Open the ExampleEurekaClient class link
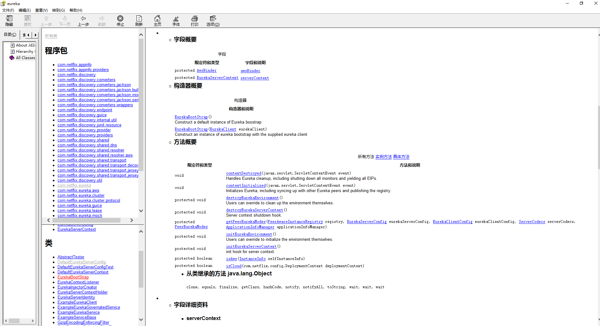The height and width of the screenshot is (326, 600). (x=77, y=302)
